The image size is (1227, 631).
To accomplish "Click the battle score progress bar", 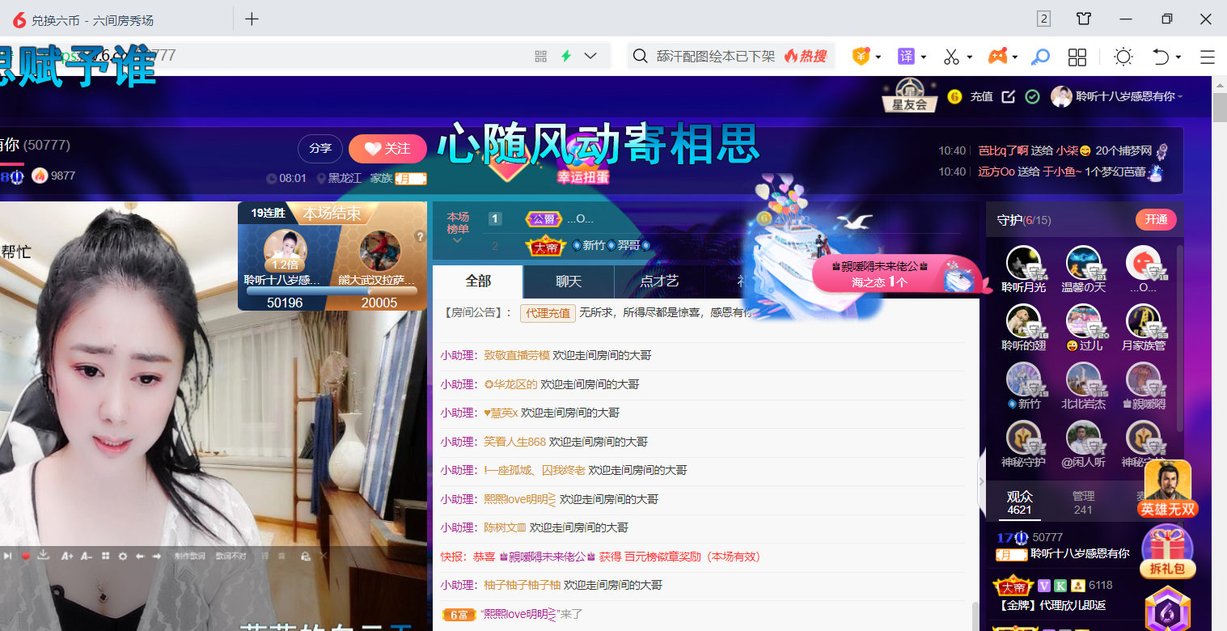I will tap(332, 290).
